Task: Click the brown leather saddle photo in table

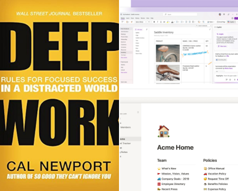Action: [168, 72]
